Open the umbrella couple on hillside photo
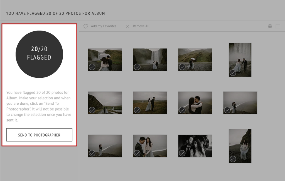The image size is (285, 181). tap(195, 59)
